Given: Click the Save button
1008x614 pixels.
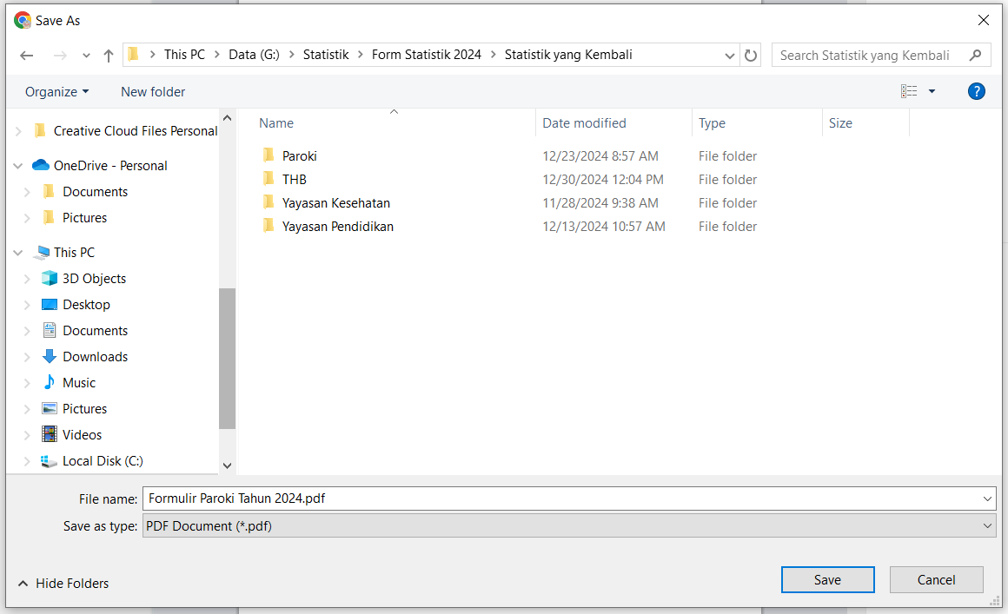Looking at the screenshot, I should [x=827, y=580].
